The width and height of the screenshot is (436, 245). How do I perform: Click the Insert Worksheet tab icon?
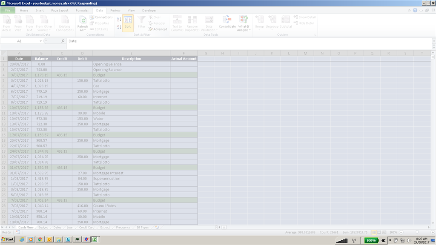click(157, 228)
